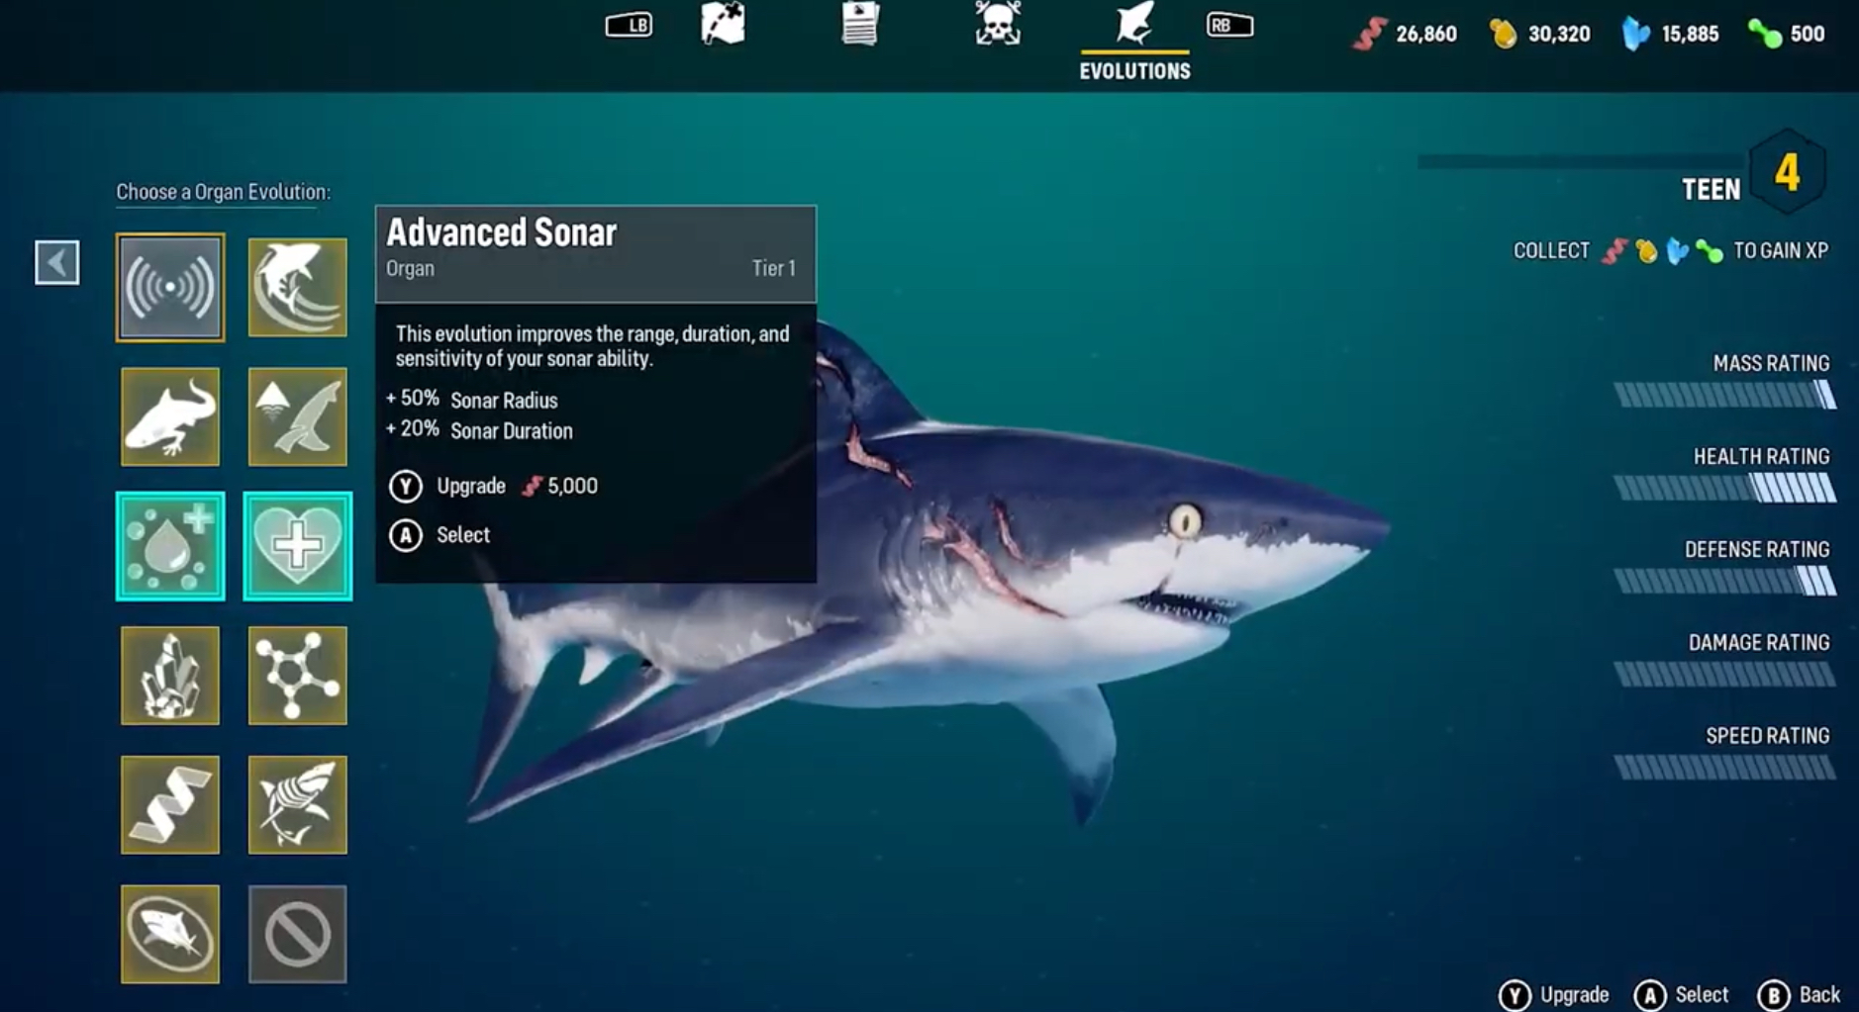
Task: Click the level 4 hexagon badge
Action: 1787,173
